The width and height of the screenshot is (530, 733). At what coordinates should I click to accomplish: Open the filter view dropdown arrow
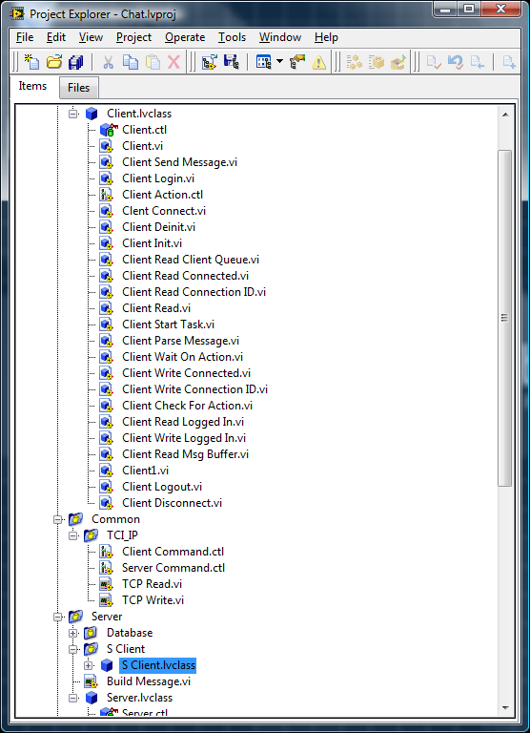[x=279, y=62]
